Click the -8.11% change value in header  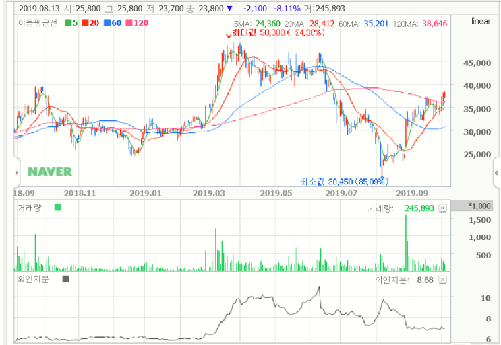click(287, 9)
